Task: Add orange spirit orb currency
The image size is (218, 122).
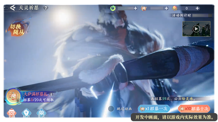Action: [x=197, y=8]
